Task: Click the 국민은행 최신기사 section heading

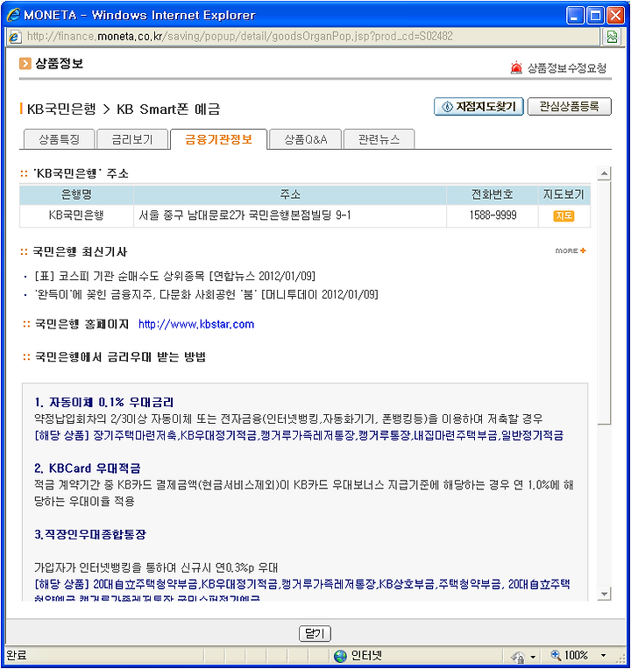Action: 80,251
